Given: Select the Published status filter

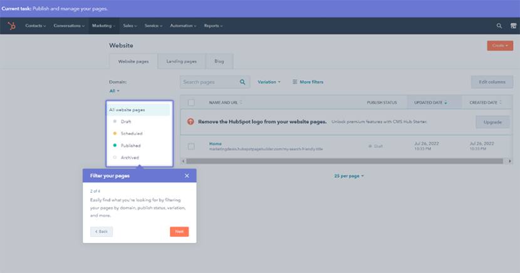Looking at the screenshot, I should tap(130, 145).
